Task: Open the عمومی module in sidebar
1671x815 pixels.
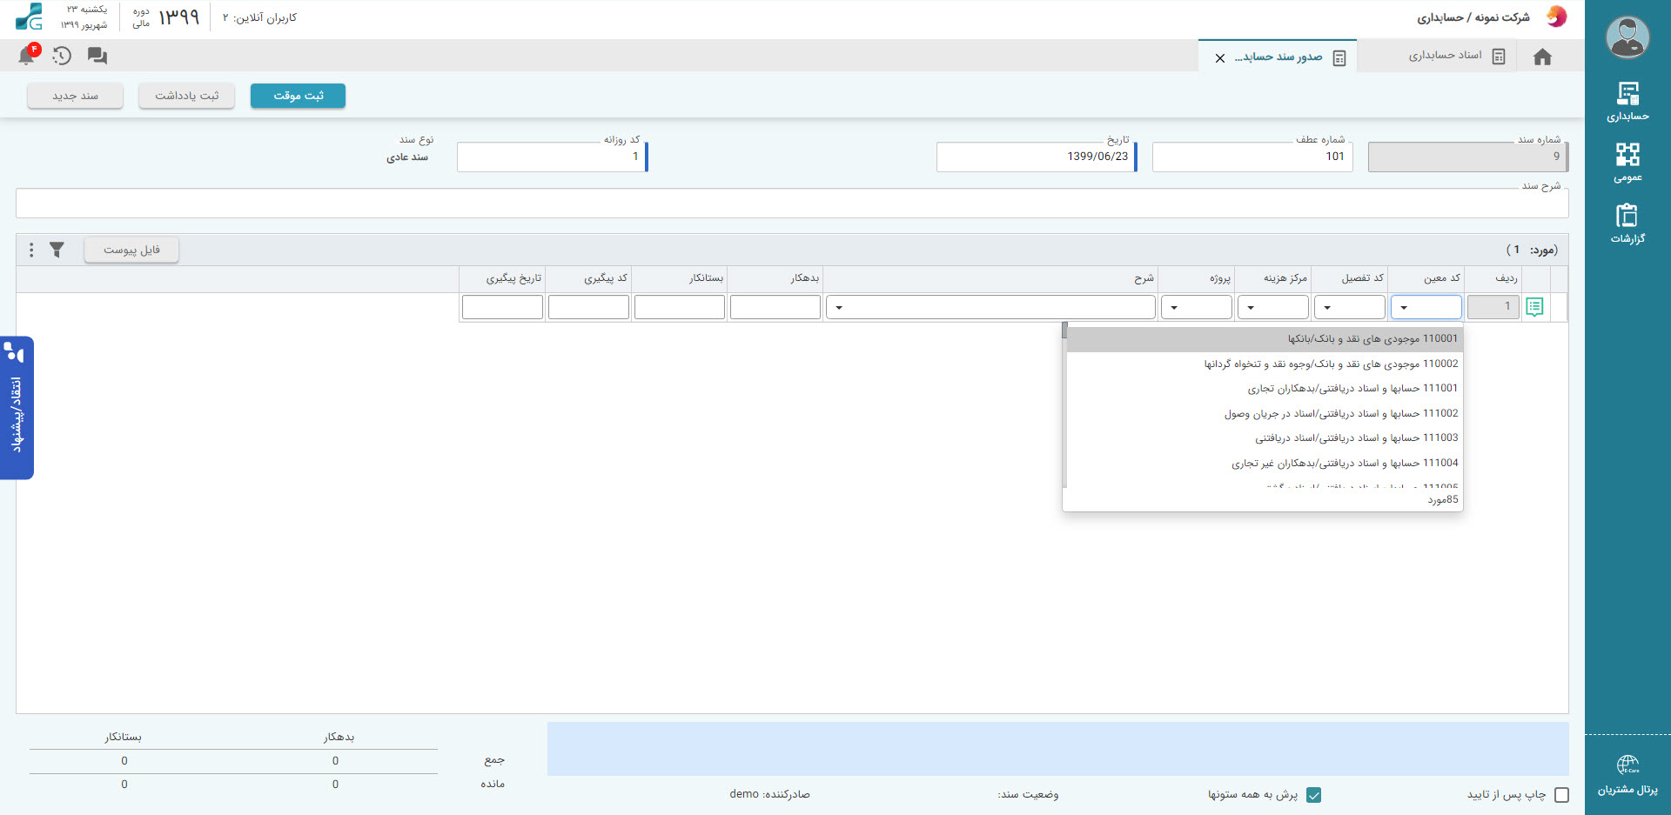Action: pyautogui.click(x=1627, y=163)
